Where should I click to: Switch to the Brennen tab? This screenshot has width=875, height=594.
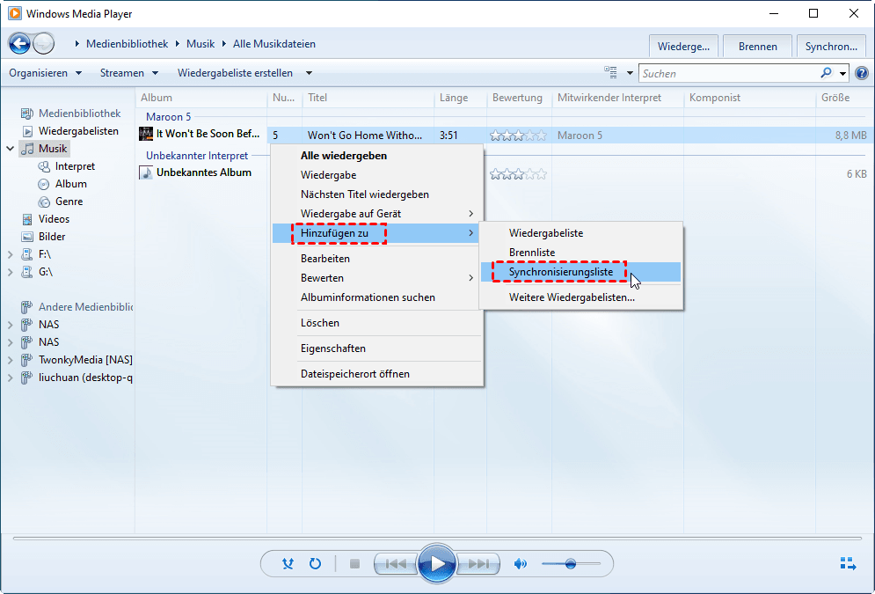(x=758, y=47)
